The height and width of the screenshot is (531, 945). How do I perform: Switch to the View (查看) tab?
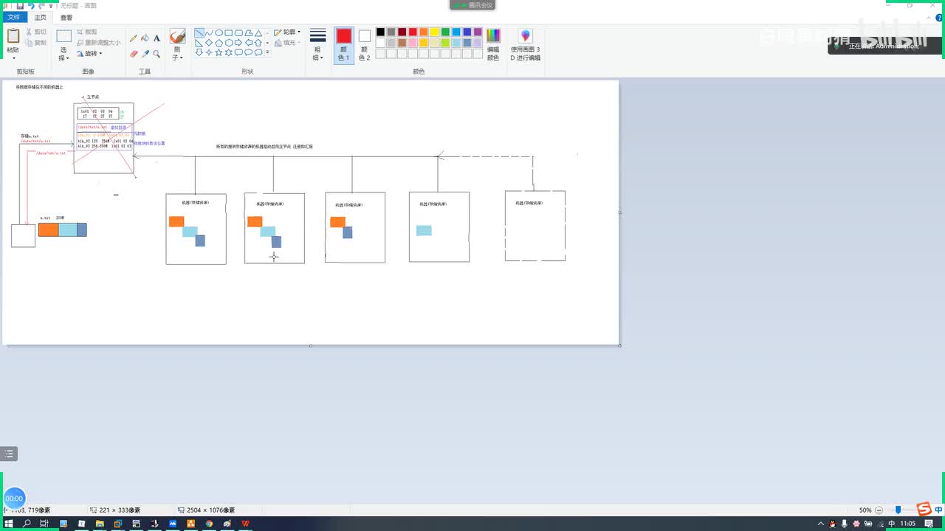coord(66,17)
